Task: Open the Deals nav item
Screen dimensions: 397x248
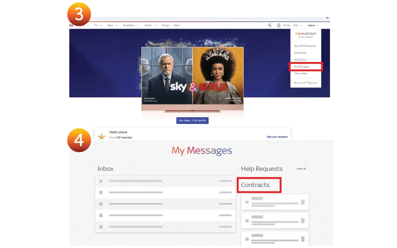Action: pos(177,25)
